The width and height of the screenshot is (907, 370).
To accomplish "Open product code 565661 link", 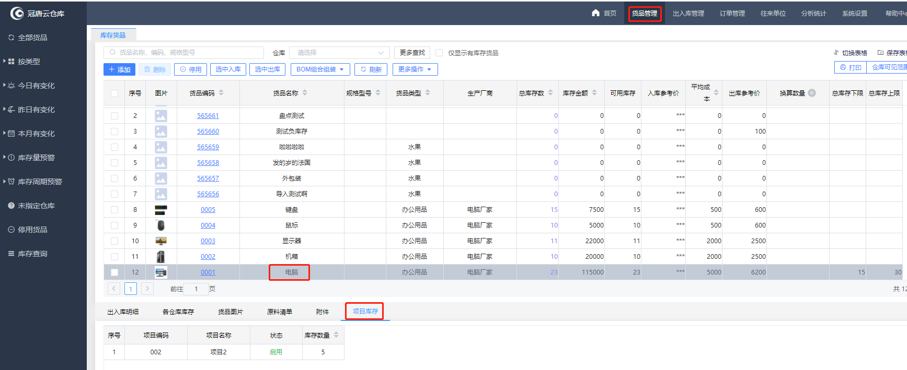I will coord(208,116).
